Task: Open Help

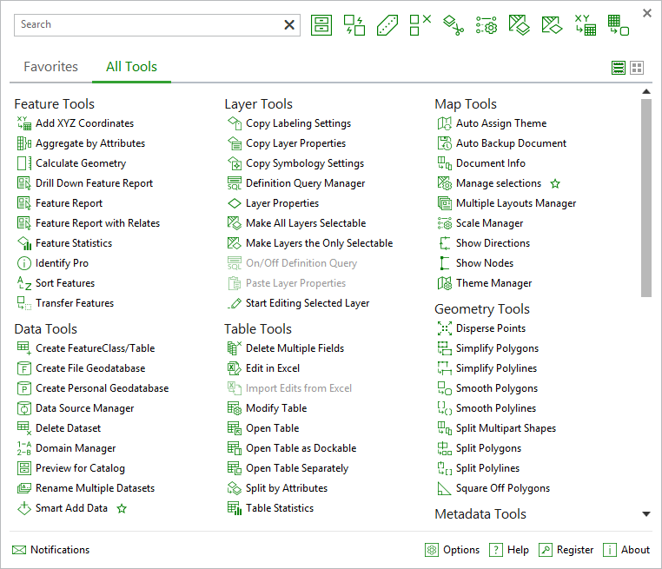Action: 509,550
